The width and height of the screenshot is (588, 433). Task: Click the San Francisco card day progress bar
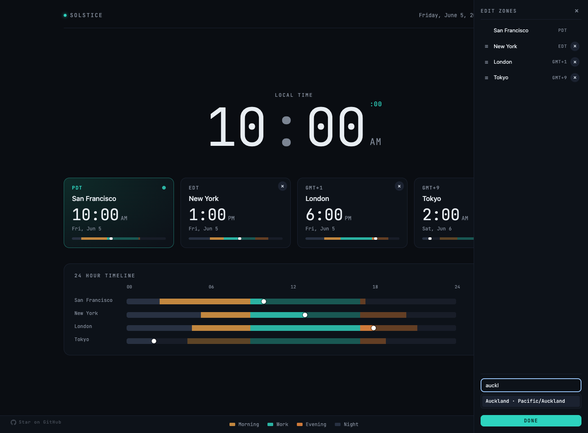click(x=119, y=239)
